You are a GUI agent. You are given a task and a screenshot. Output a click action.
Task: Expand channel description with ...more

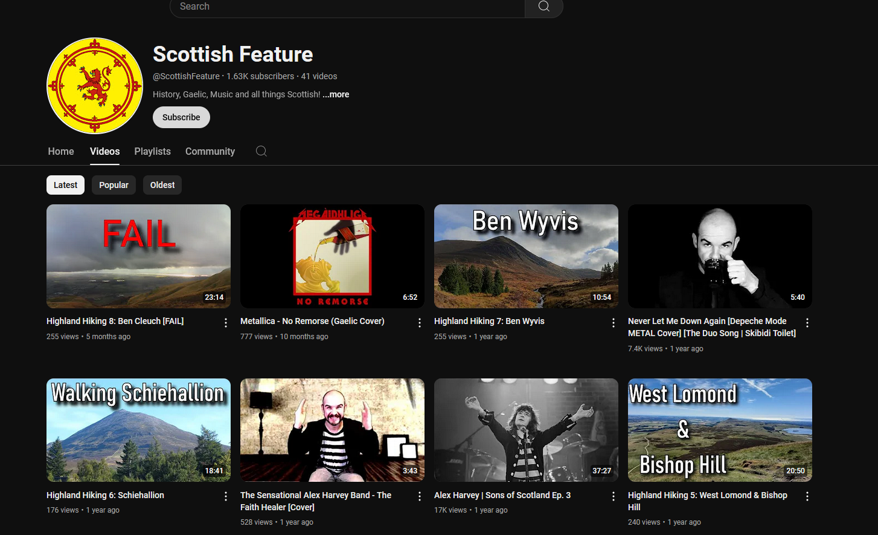coord(336,94)
